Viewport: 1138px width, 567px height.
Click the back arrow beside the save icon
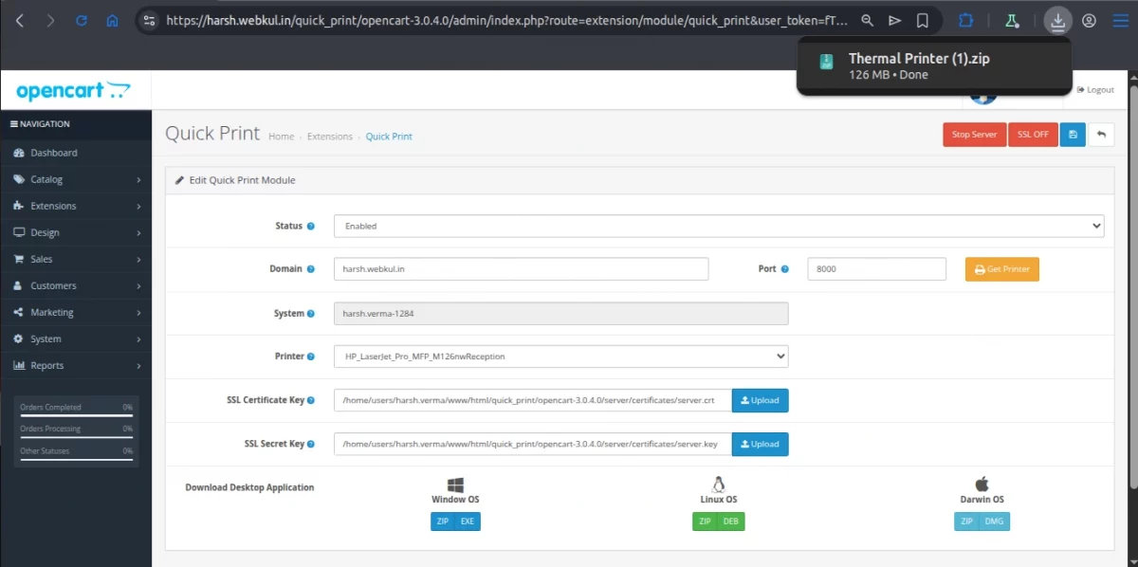[x=1099, y=134]
